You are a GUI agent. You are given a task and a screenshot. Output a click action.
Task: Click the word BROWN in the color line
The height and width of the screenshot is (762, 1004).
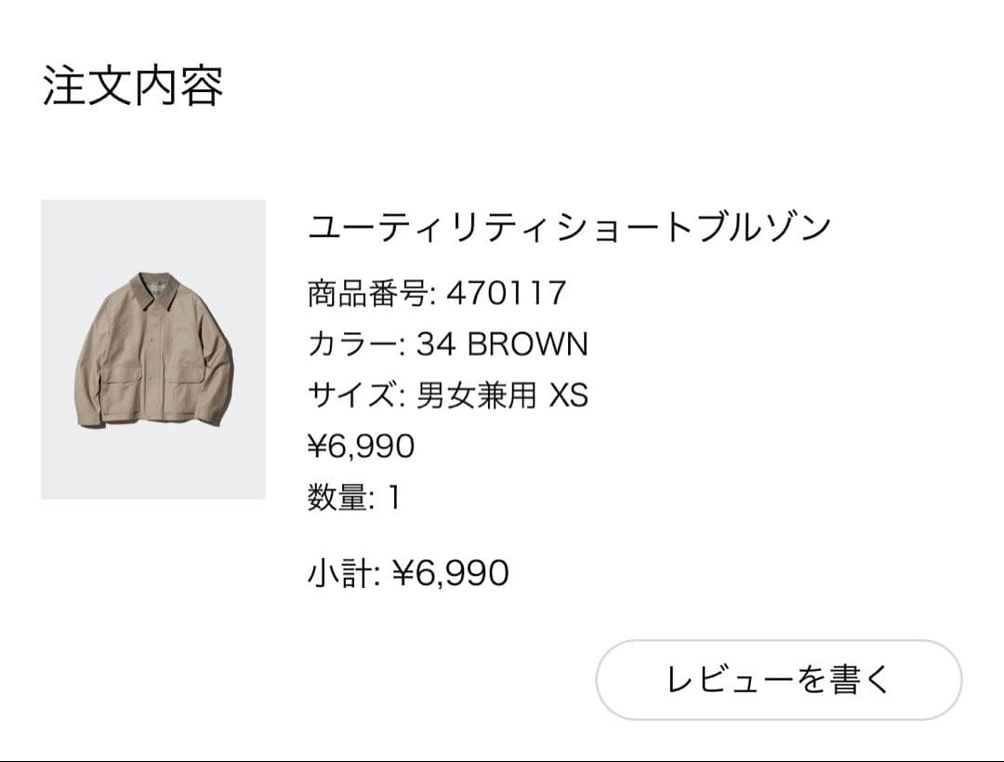(x=527, y=345)
